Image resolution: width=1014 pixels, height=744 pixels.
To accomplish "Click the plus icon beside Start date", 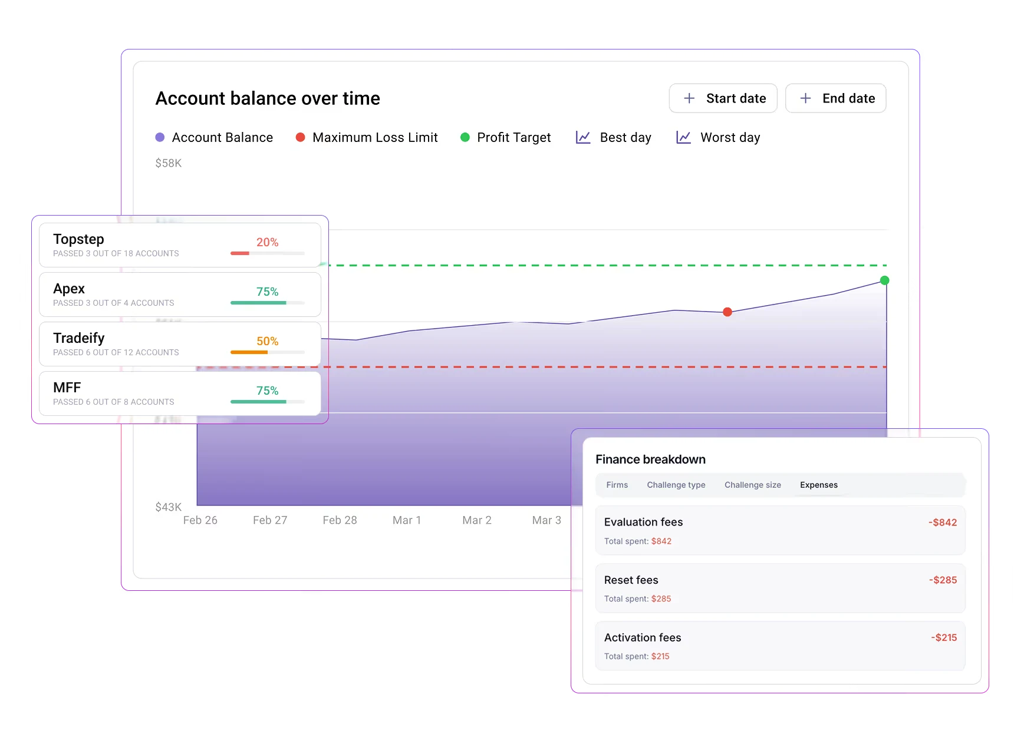I will [x=689, y=98].
